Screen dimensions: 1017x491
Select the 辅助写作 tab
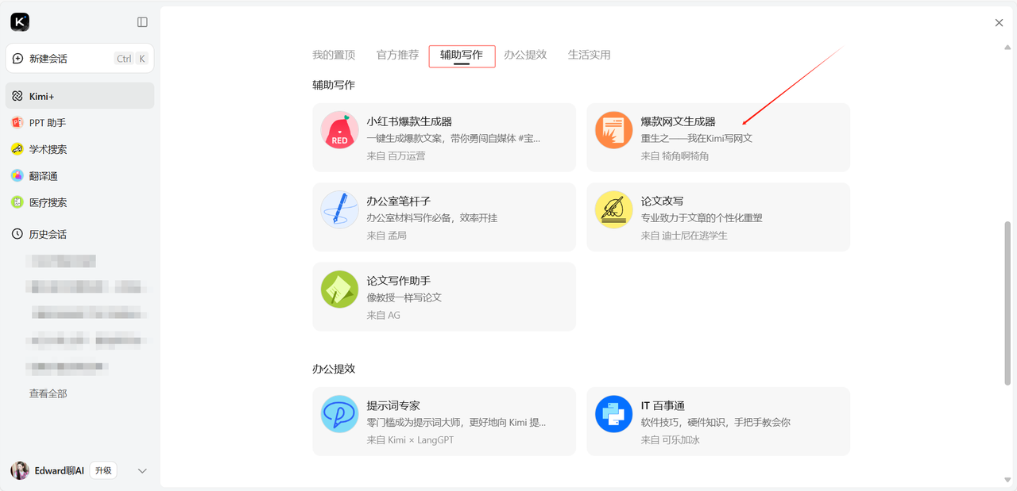pyautogui.click(x=462, y=56)
